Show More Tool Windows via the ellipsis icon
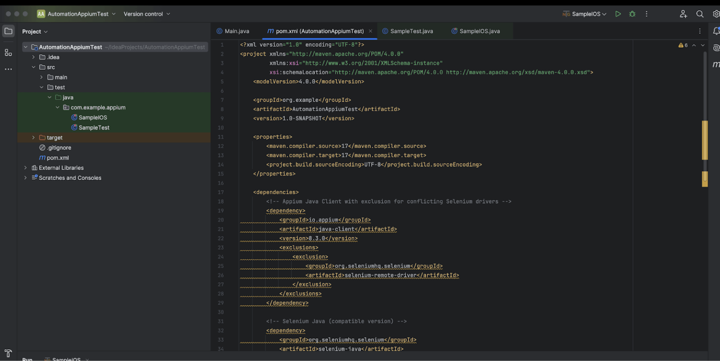Screen dimensions: 720x361 pos(8,69)
